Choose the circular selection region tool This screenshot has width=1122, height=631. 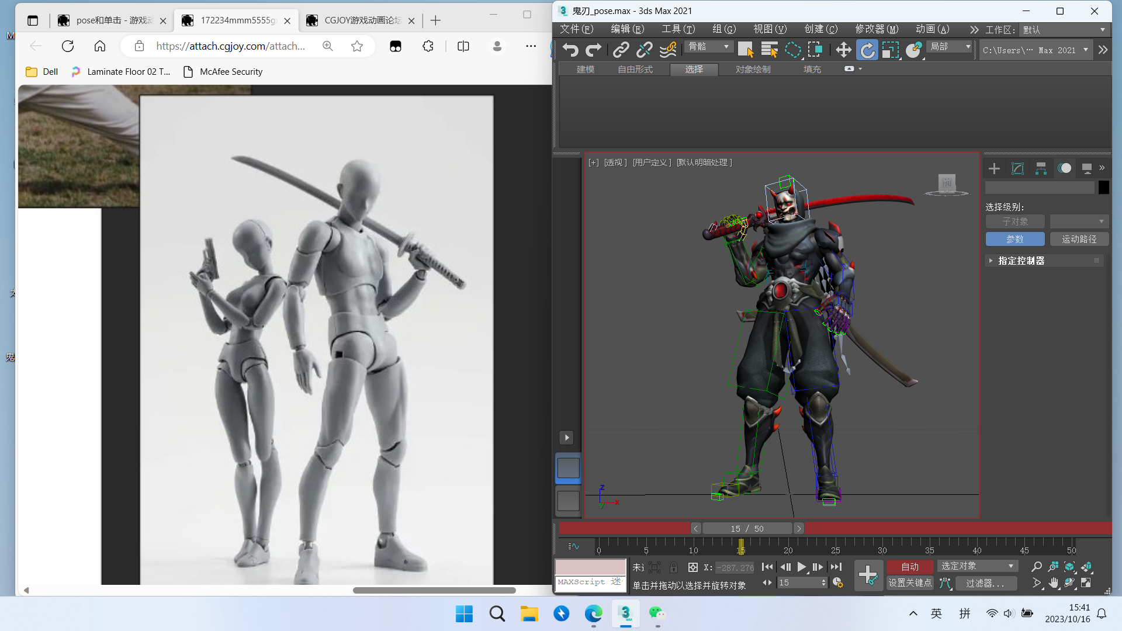point(792,50)
